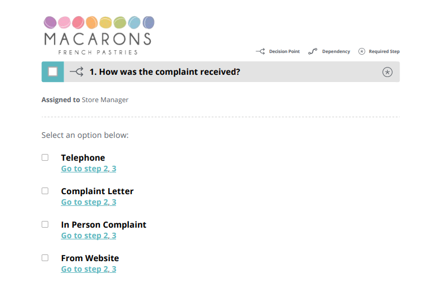The height and width of the screenshot is (284, 437).
Task: Follow the Go to step link under From Website
Action: coord(89,269)
